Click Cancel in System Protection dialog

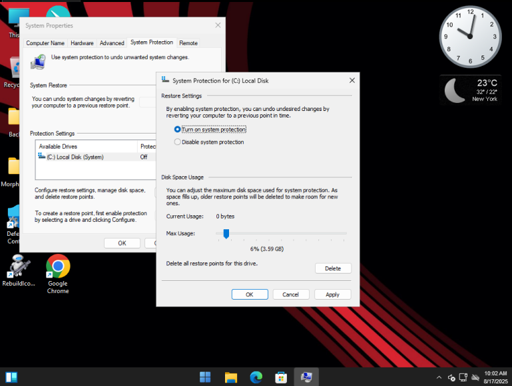point(290,294)
